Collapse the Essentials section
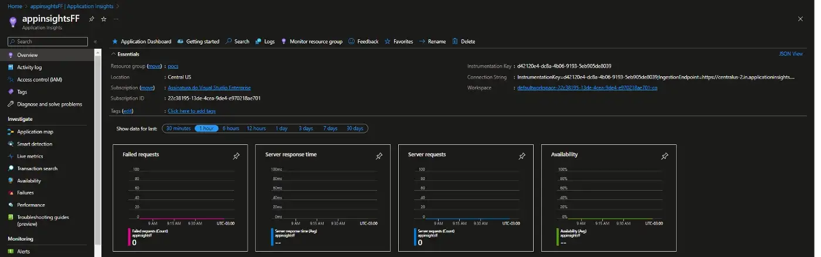The image size is (821, 257). coord(125,54)
